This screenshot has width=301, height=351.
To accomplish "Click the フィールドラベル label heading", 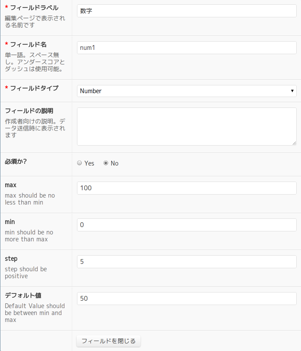I will pos(34,8).
